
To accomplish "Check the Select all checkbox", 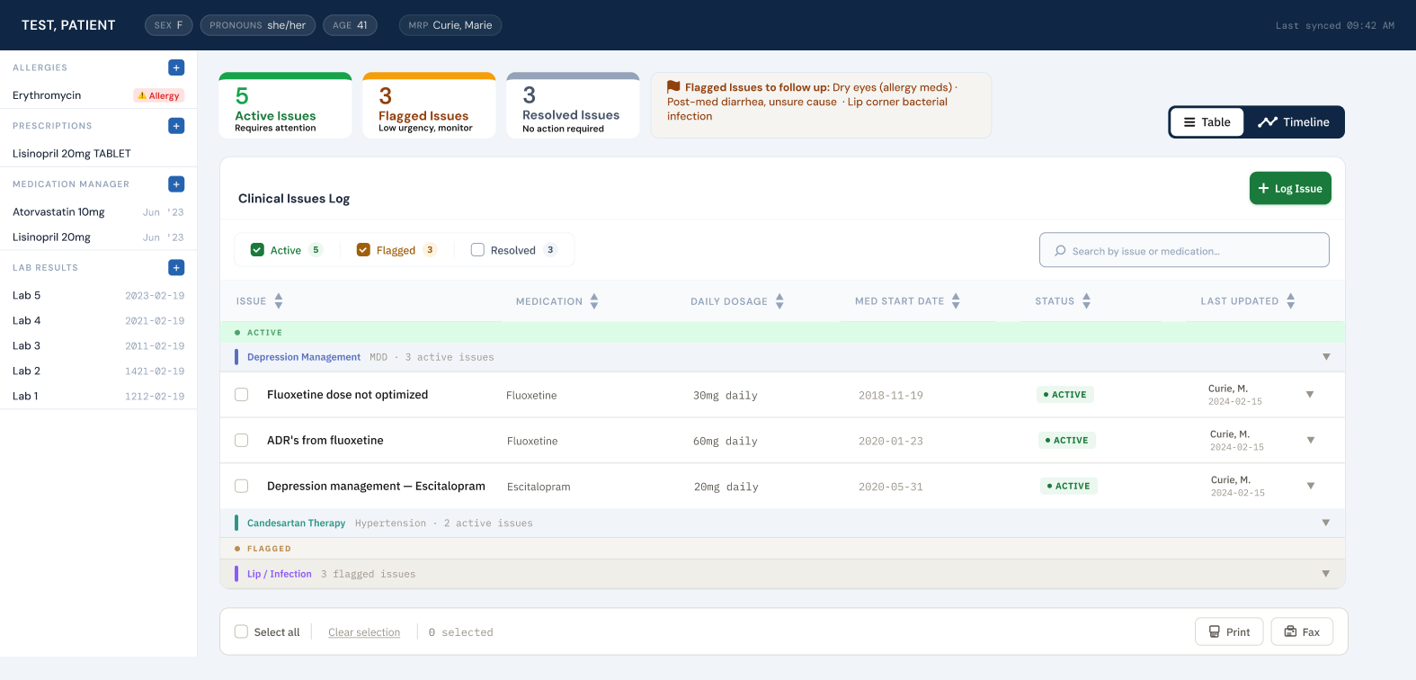I will pos(241,632).
